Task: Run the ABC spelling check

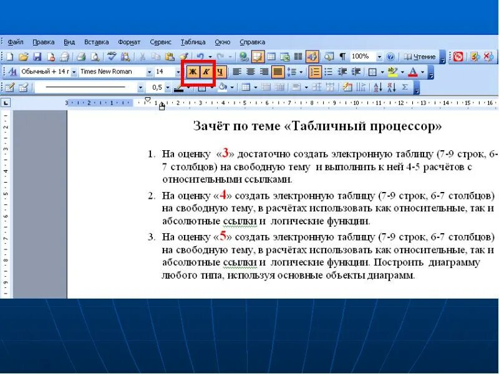Action: point(112,56)
